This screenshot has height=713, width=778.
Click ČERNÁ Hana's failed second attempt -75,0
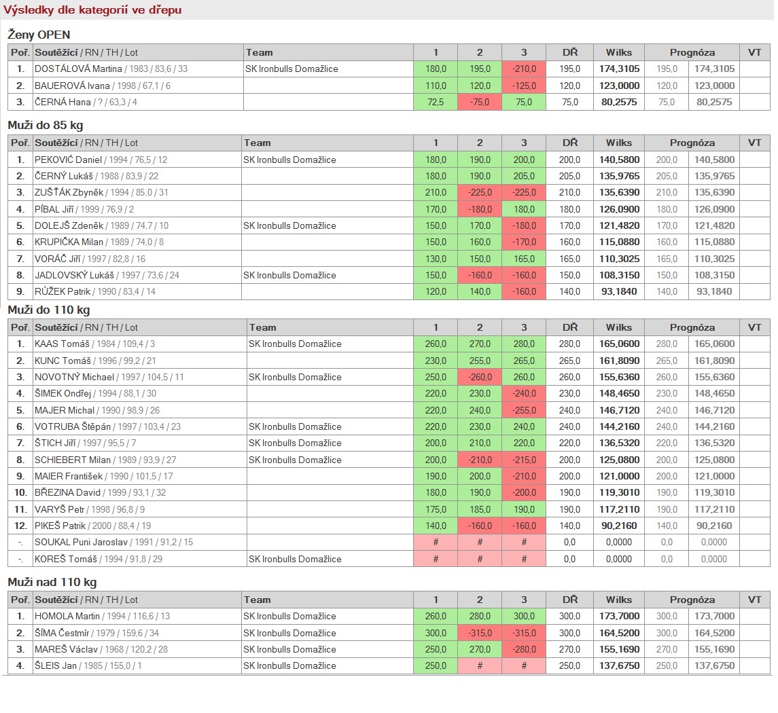[x=480, y=102]
